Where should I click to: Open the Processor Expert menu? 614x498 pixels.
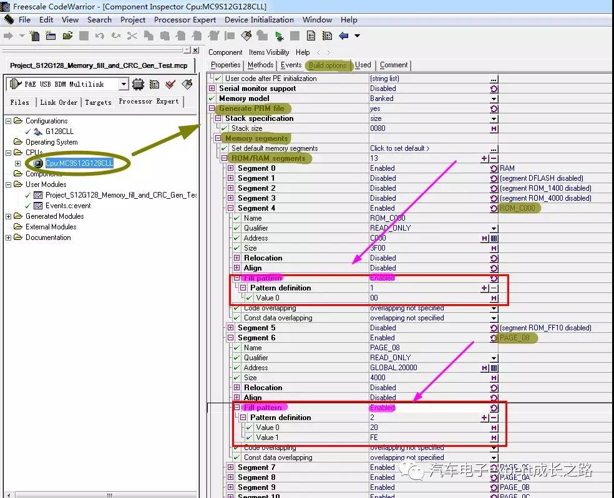tap(185, 19)
